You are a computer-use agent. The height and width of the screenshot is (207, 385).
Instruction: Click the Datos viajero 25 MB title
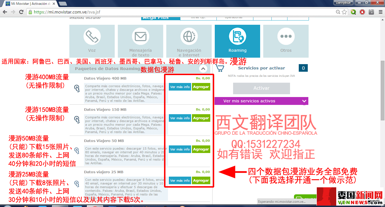(104, 172)
